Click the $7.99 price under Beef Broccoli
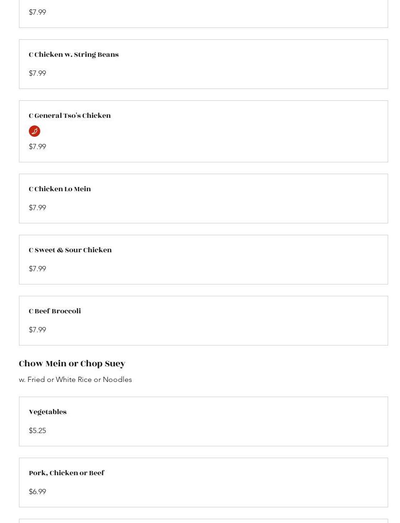The height and width of the screenshot is (523, 400). tap(37, 330)
